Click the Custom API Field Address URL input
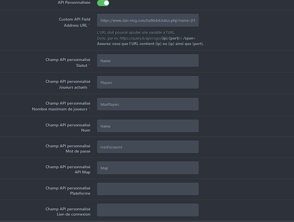The image size is (294, 222). 148,20
